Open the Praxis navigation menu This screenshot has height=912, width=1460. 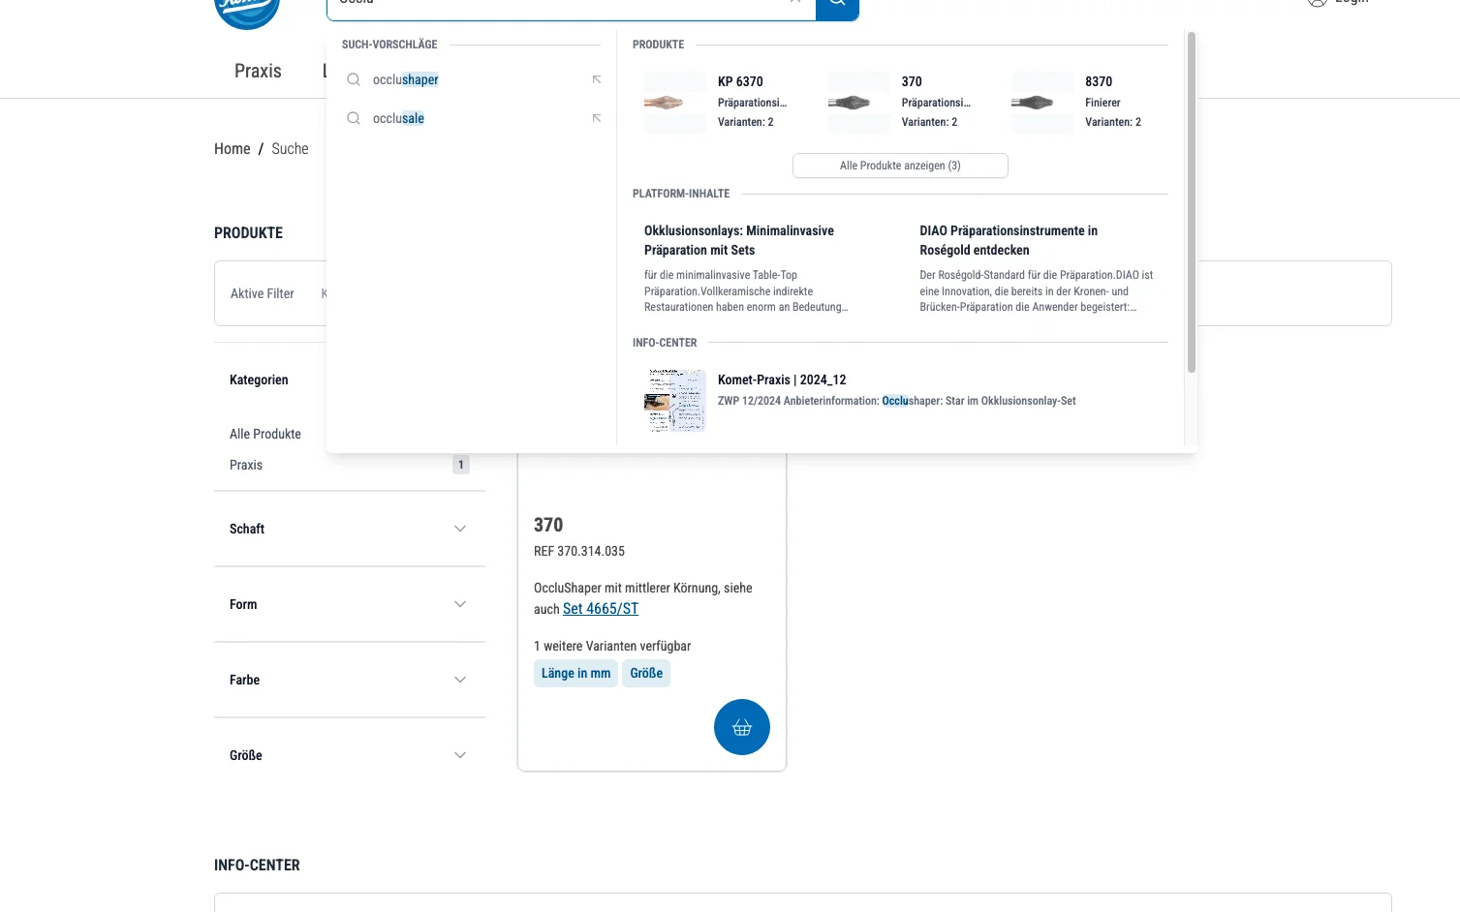pos(258,71)
